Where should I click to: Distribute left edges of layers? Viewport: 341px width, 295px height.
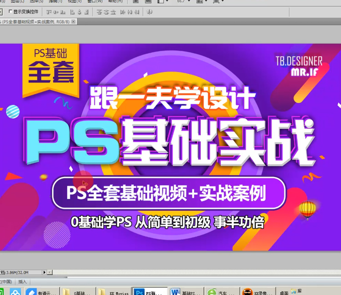[123, 12]
